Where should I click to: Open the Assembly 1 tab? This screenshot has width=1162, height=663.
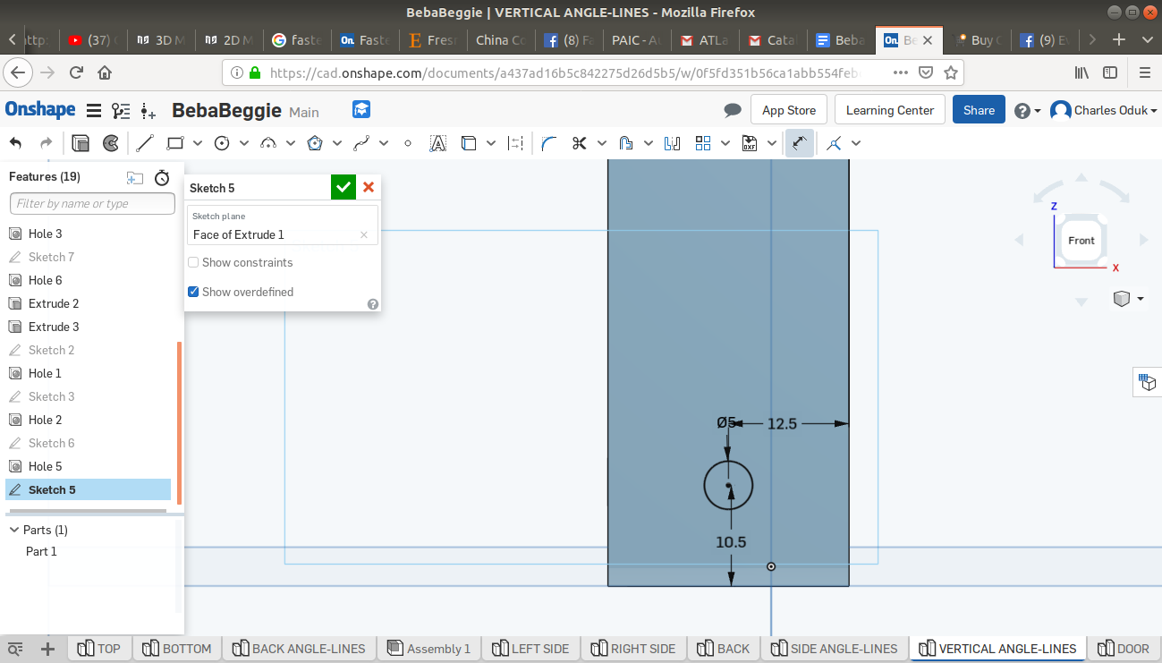click(429, 649)
